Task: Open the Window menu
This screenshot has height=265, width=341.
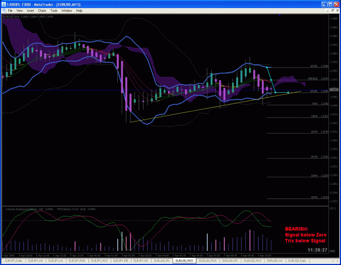Action: [67, 11]
